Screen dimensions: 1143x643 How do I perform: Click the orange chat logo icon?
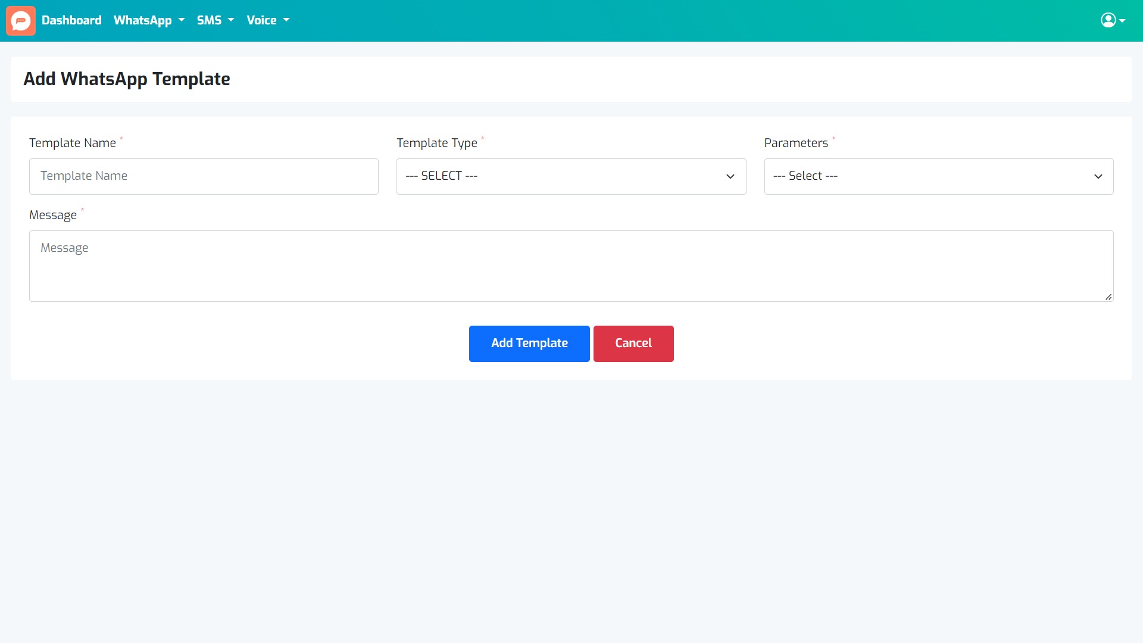point(21,21)
